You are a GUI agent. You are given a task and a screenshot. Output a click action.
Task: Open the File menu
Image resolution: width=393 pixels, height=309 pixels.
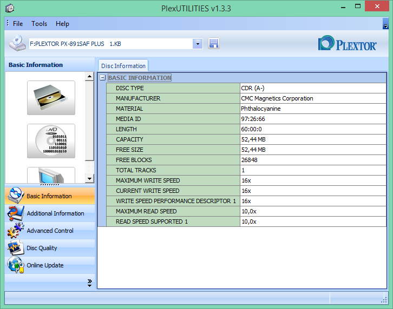coord(18,24)
